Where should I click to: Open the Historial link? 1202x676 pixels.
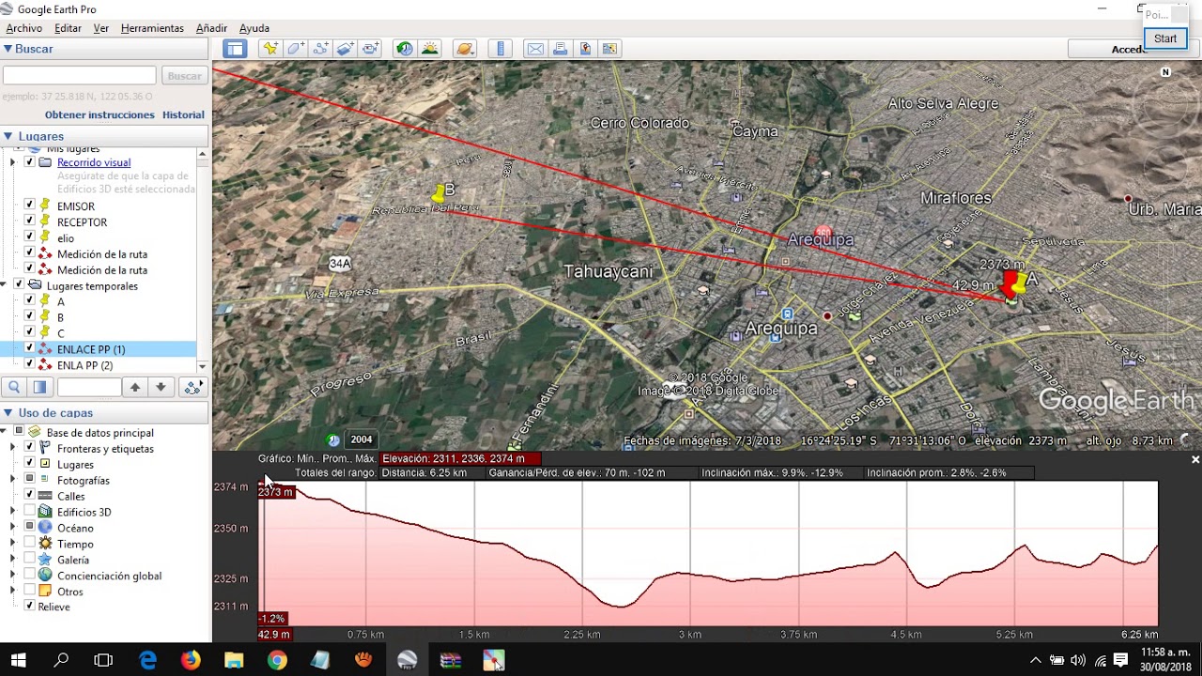[x=183, y=115]
